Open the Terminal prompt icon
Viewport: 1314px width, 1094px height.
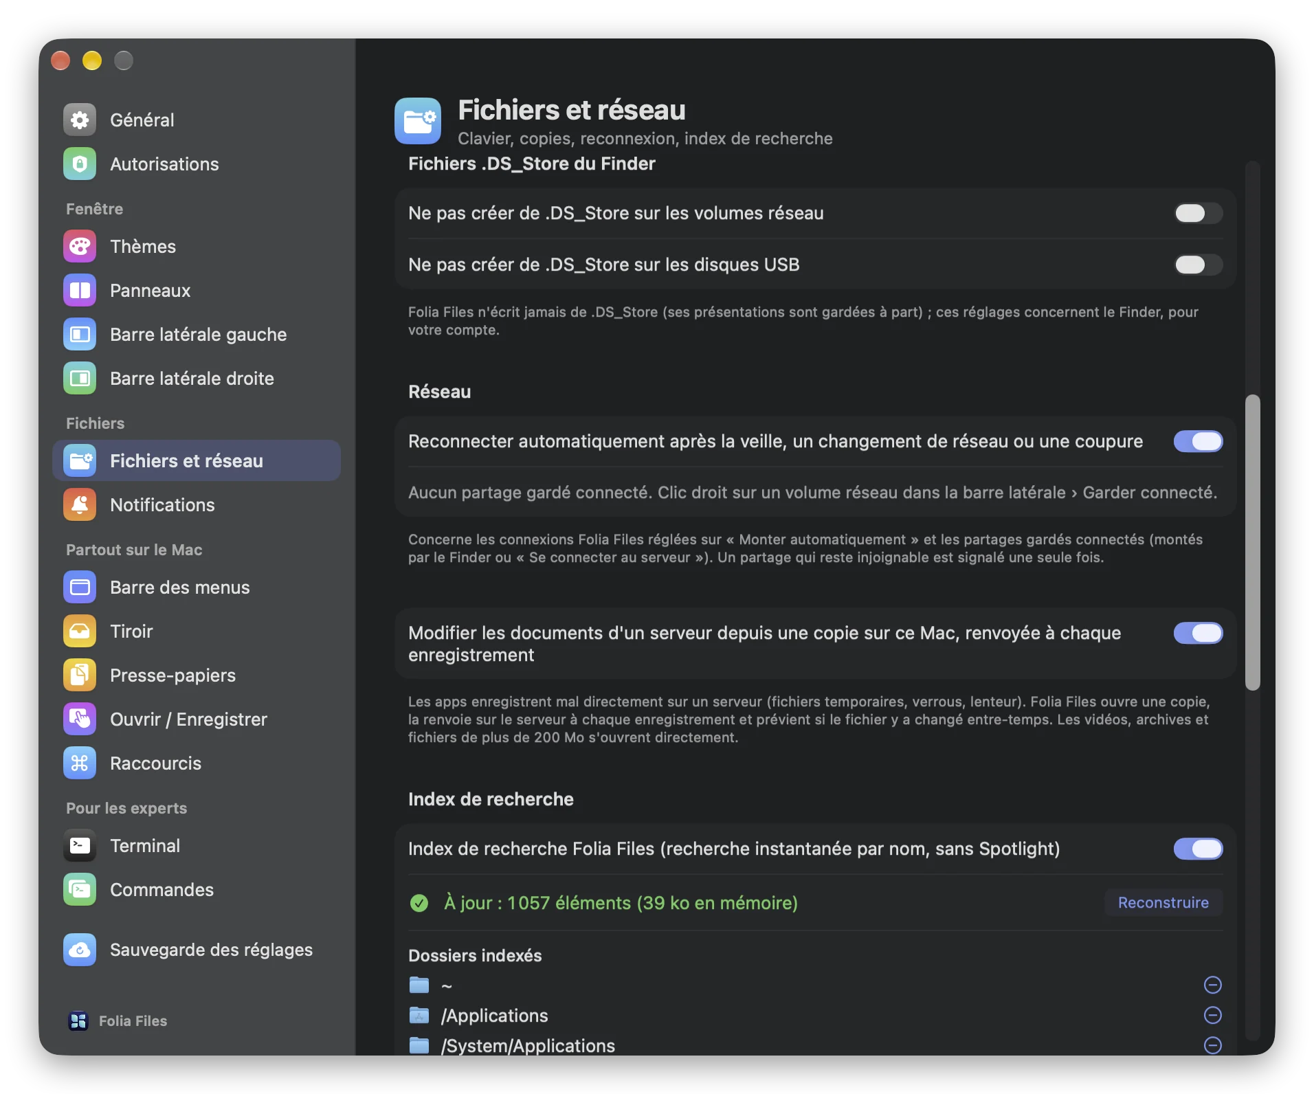click(x=80, y=846)
